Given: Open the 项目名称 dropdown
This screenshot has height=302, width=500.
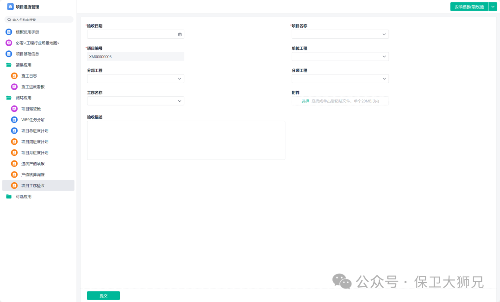Looking at the screenshot, I should coord(340,34).
